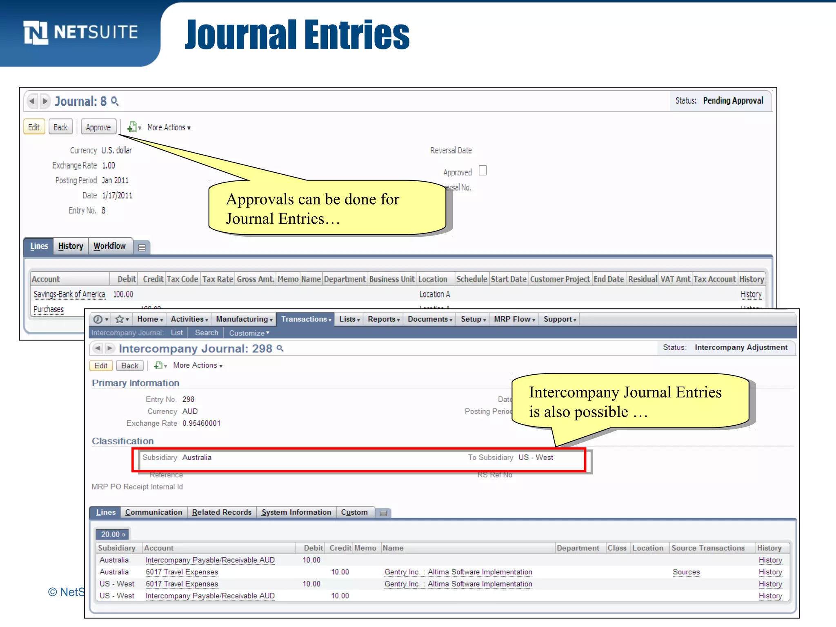Screen dimensions: 836x627
Task: Open History link for Savings-Bank row
Action: coord(751,294)
